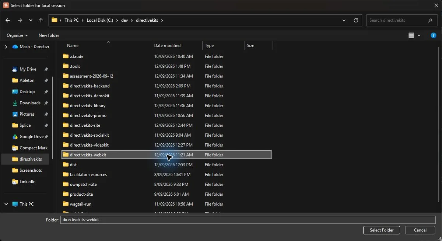
Task: Click the breadcrumb arrow after This PC
Action: (83, 20)
